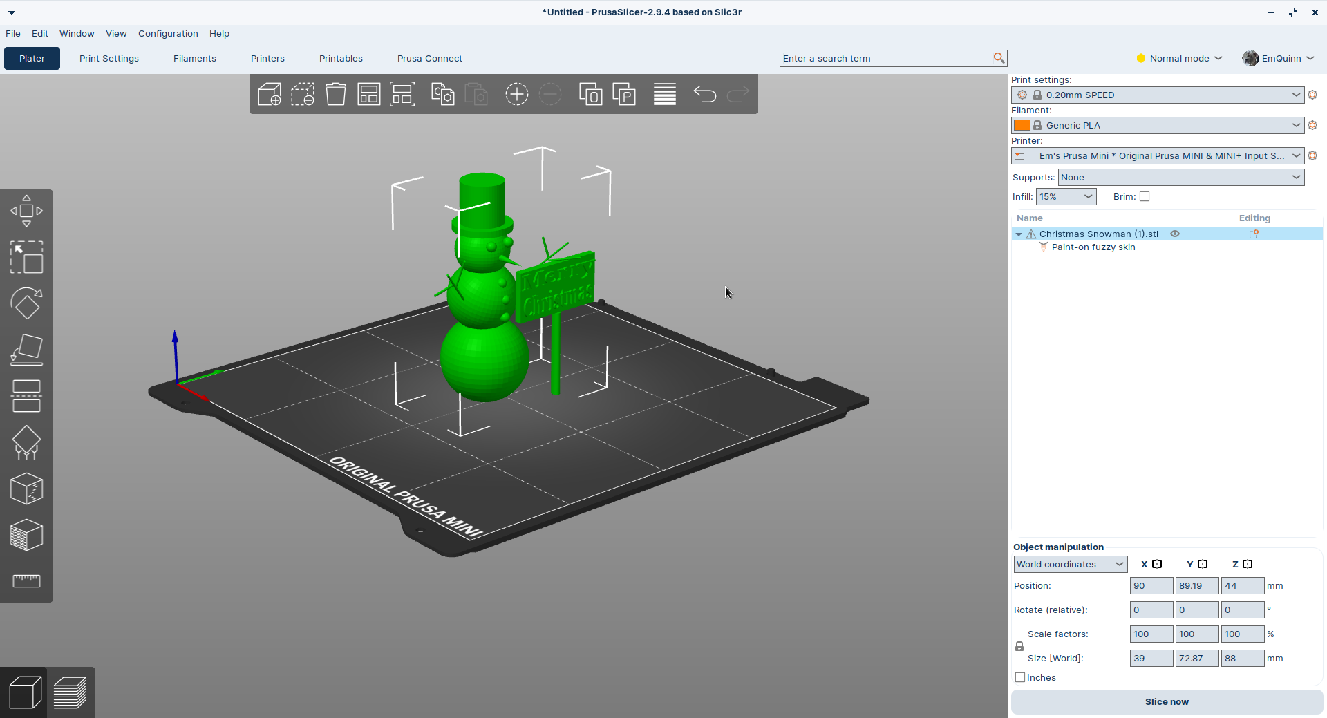Open the Printer preset dropdown
The height and width of the screenshot is (718, 1327).
click(1158, 155)
